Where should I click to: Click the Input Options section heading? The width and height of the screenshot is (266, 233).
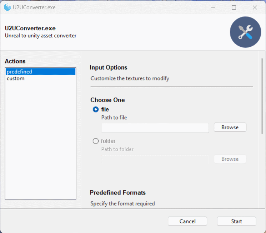[109, 68]
